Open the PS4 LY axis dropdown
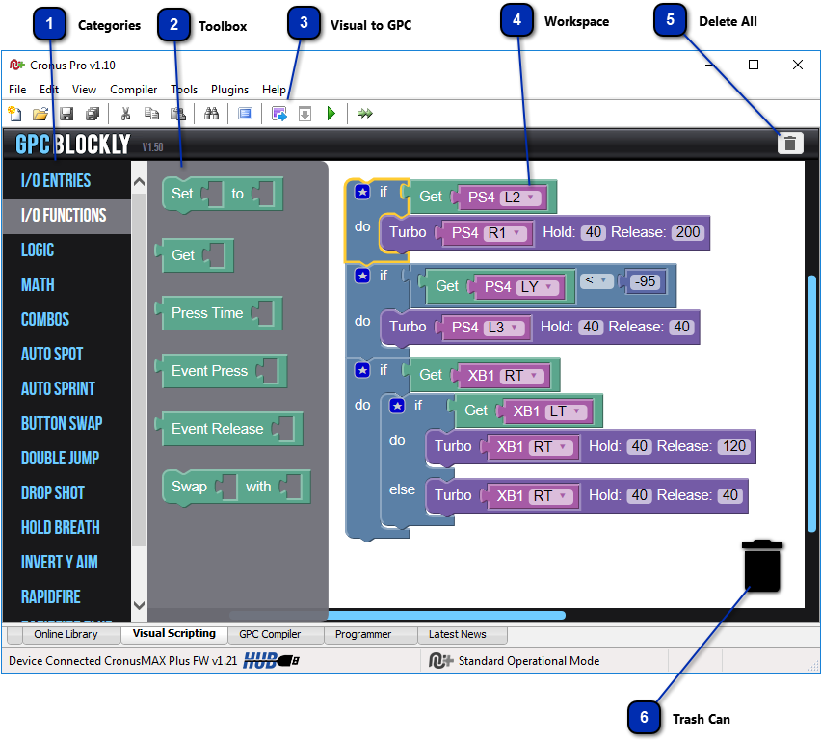The width and height of the screenshot is (821, 740). point(538,287)
